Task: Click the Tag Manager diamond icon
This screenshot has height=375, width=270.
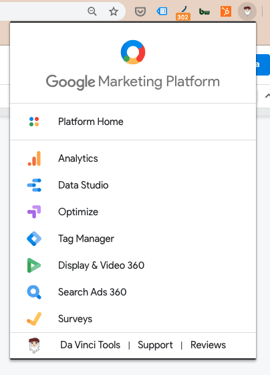Action: (34, 239)
